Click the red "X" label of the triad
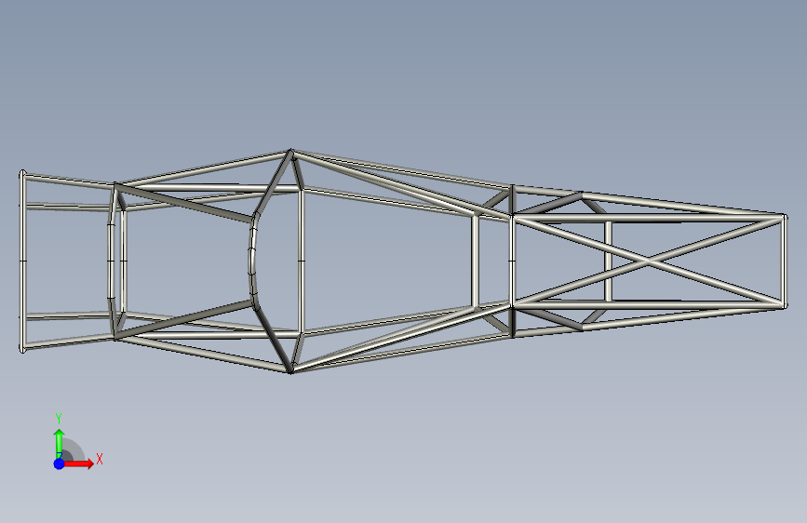807x523 pixels. pos(100,459)
